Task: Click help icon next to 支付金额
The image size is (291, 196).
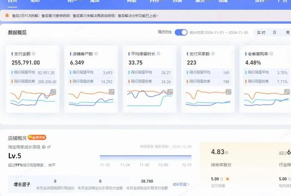Action: pyautogui.click(x=34, y=54)
